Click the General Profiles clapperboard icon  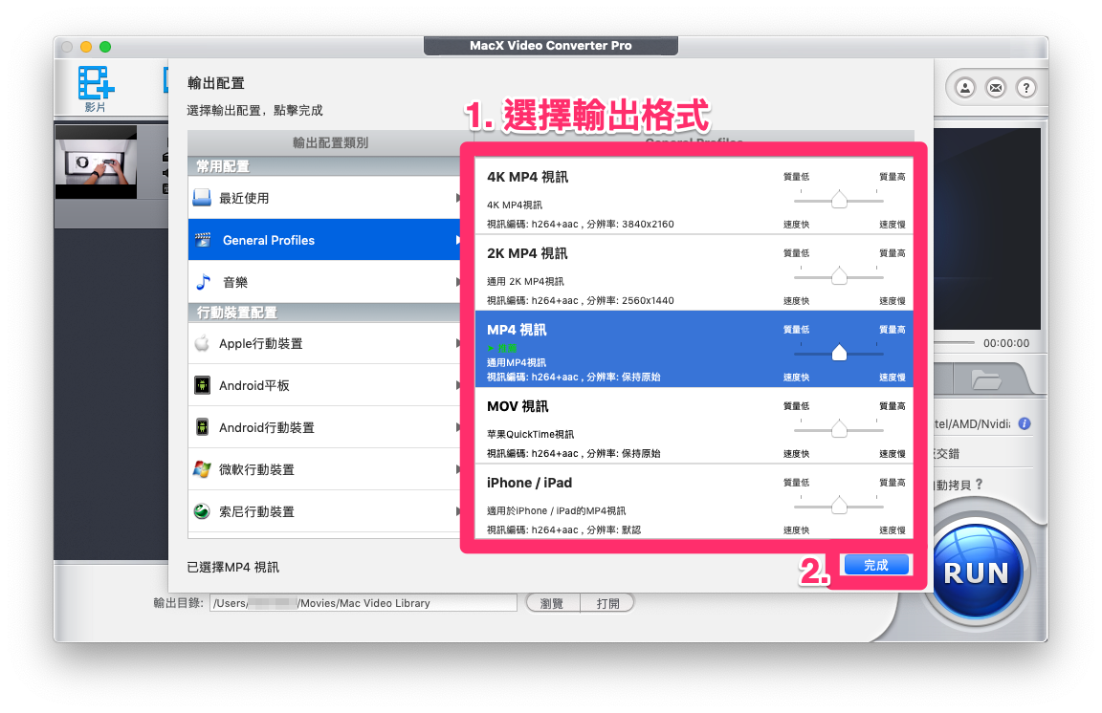click(x=203, y=240)
